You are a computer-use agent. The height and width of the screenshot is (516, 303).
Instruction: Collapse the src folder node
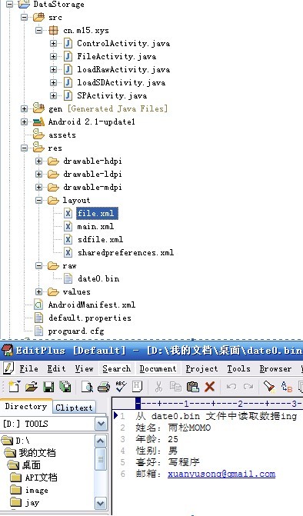click(24, 17)
